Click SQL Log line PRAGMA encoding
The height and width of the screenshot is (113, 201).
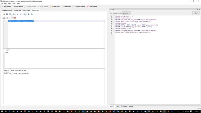(x=121, y=23)
